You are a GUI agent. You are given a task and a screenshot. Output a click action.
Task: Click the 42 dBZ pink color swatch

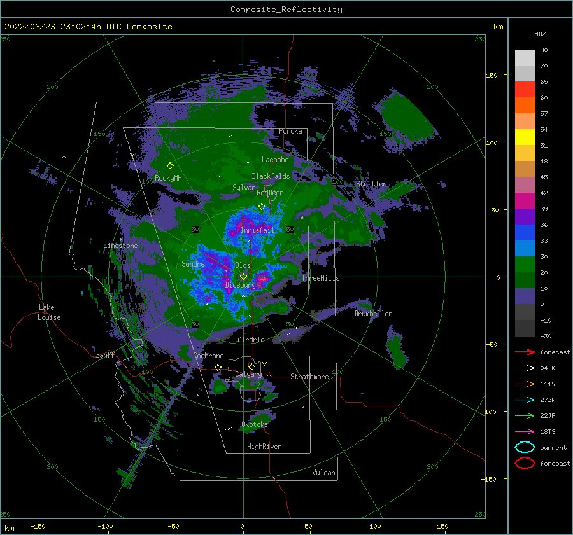point(525,184)
